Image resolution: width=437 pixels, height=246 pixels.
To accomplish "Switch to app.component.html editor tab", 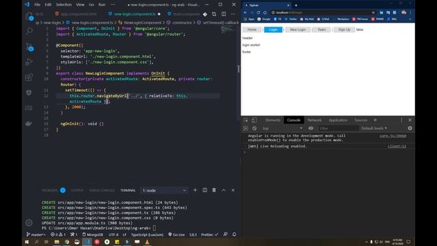I will coord(76,14).
